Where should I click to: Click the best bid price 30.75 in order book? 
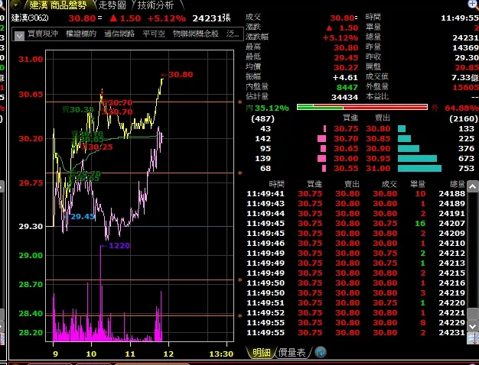click(x=346, y=129)
